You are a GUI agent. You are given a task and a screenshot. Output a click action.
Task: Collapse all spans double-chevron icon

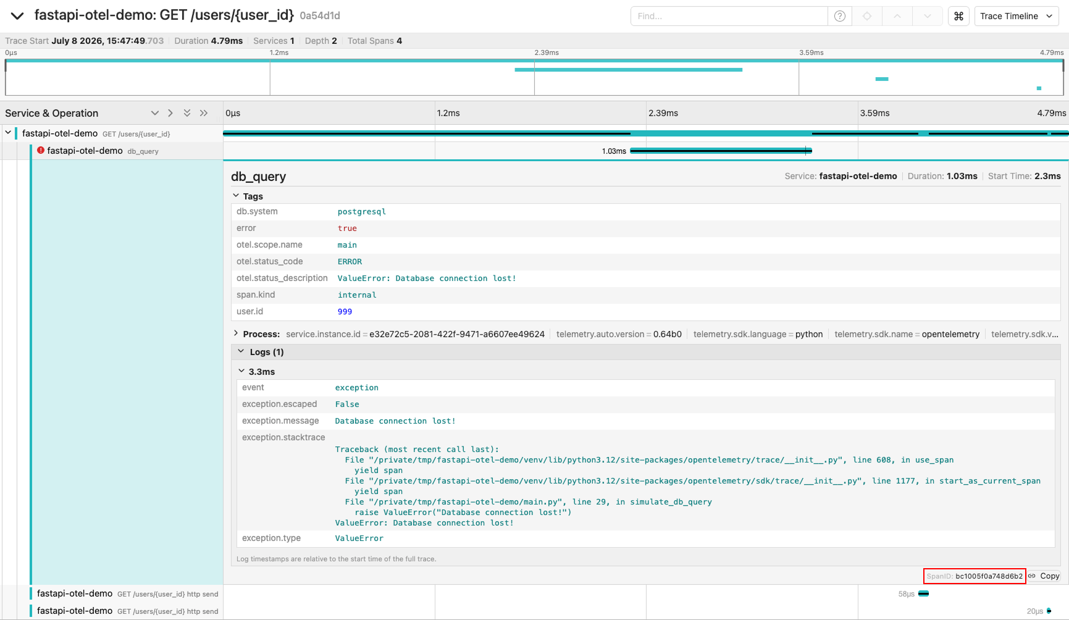(x=187, y=113)
